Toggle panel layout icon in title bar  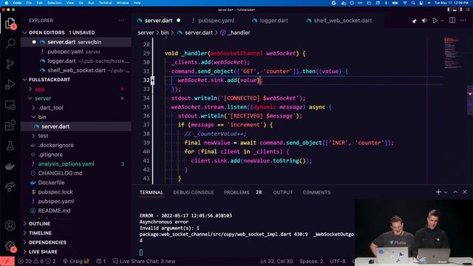pyautogui.click(x=455, y=10)
